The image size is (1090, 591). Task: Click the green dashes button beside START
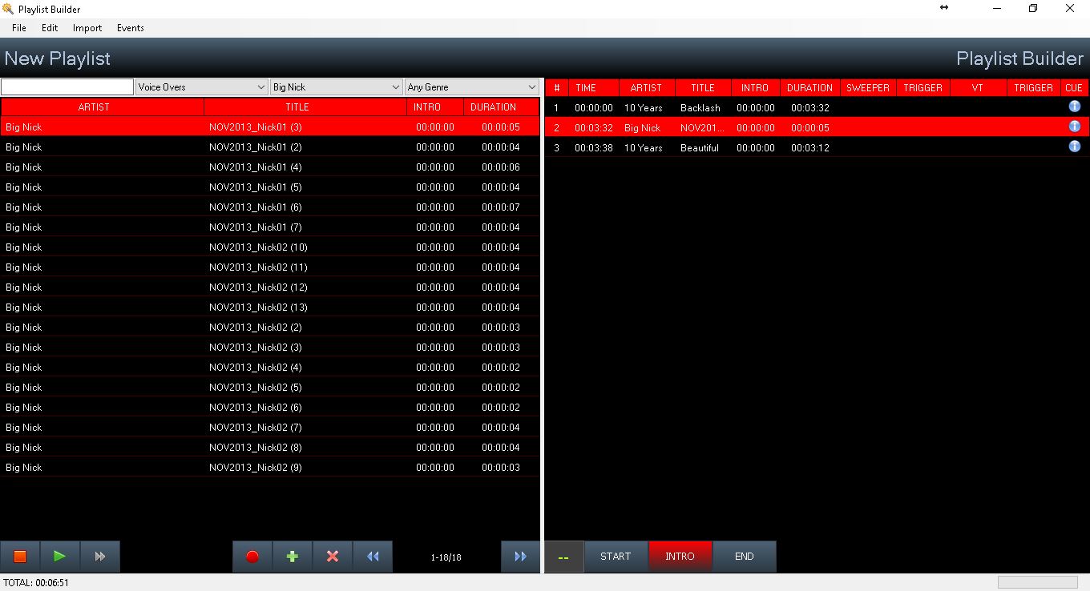click(x=564, y=557)
